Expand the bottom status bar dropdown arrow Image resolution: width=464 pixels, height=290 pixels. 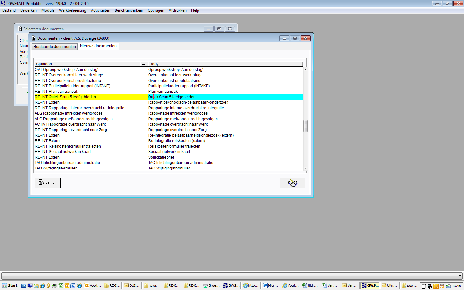coord(460,276)
